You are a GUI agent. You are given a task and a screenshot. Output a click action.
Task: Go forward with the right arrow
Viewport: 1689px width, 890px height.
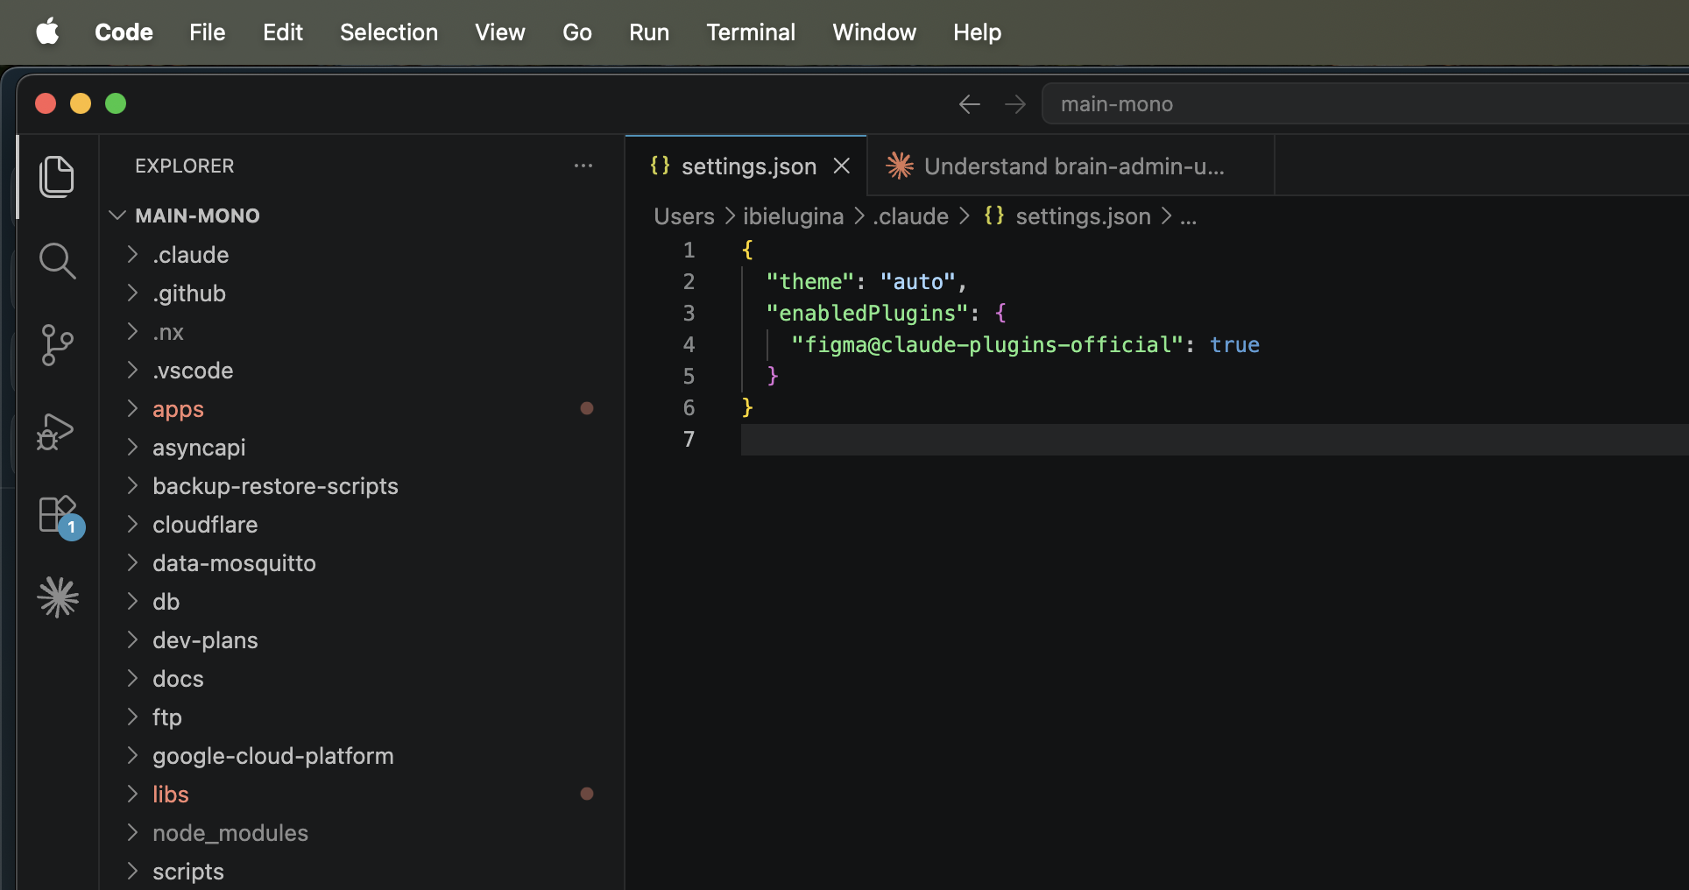[x=1015, y=104]
